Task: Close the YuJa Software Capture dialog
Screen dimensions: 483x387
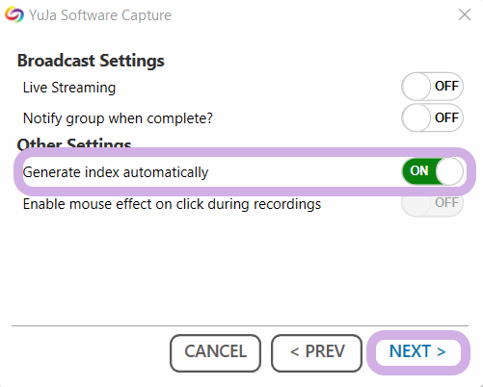Action: tap(465, 14)
